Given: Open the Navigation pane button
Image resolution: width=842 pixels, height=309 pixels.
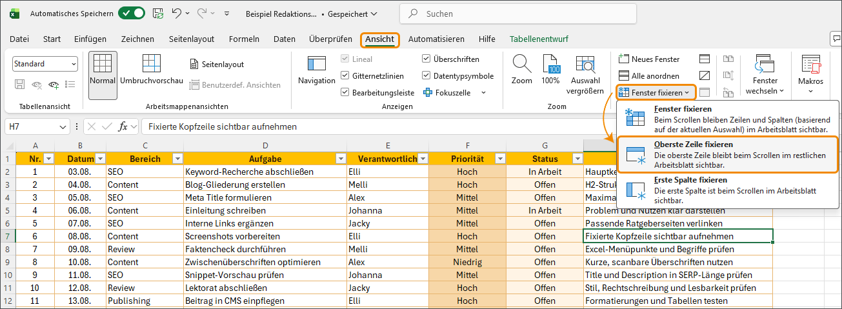Looking at the screenshot, I should (x=317, y=70).
